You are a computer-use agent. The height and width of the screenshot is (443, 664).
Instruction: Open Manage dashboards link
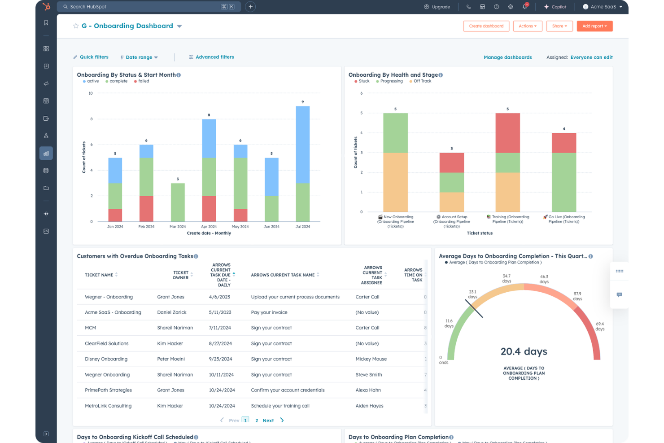508,57
